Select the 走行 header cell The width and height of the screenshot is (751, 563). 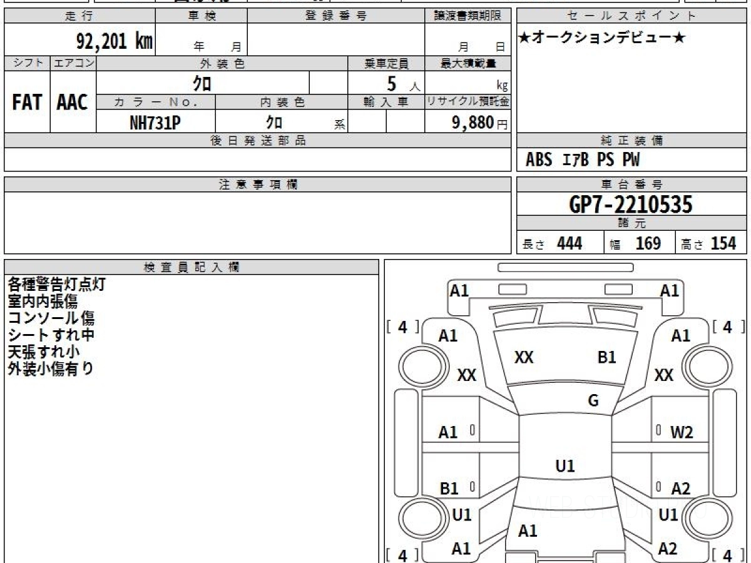click(79, 16)
